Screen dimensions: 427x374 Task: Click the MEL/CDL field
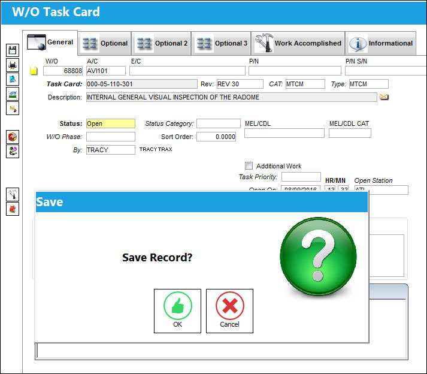pos(284,133)
